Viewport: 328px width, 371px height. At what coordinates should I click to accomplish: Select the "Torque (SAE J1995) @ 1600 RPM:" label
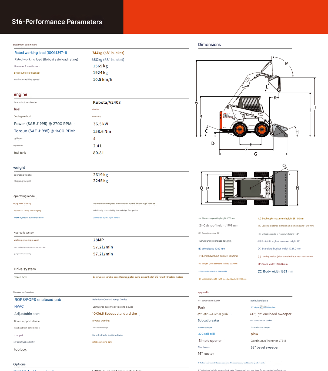point(44,131)
